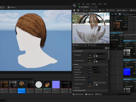The height and width of the screenshot is (102, 136).
Task: Open the Phys Material None dropdown
Action: pos(99,54)
